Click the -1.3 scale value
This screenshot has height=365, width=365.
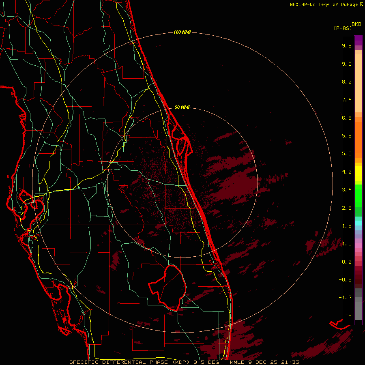tap(345, 298)
